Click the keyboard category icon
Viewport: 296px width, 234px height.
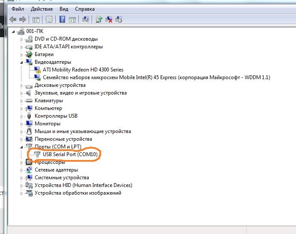point(29,101)
